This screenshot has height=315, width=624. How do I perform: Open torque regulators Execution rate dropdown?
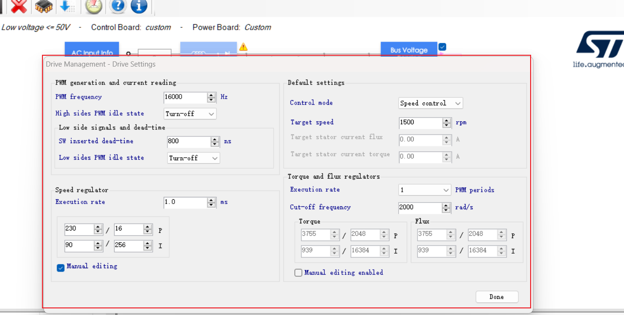425,190
